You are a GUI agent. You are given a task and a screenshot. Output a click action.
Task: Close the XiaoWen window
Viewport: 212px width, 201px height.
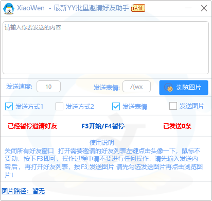[x=204, y=8]
